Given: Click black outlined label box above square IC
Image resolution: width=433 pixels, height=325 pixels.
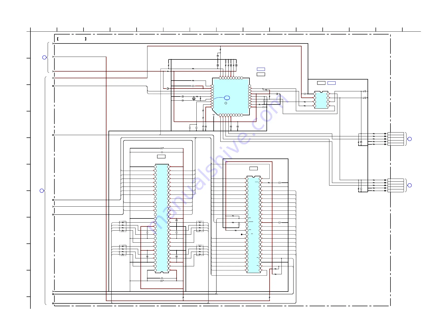Looking at the screenshot, I should point(261,74).
